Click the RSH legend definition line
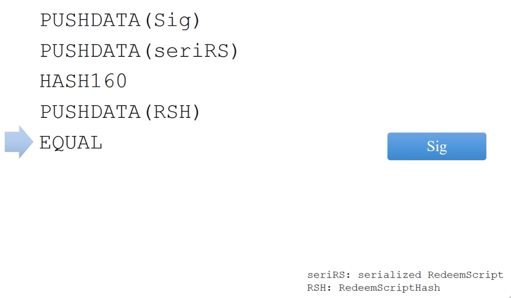The image size is (511, 298). click(374, 288)
